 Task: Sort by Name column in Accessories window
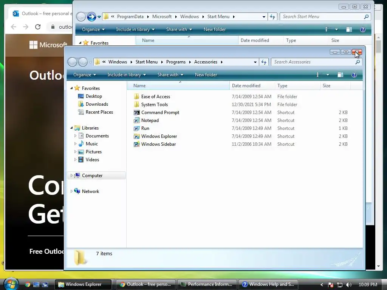(178, 86)
